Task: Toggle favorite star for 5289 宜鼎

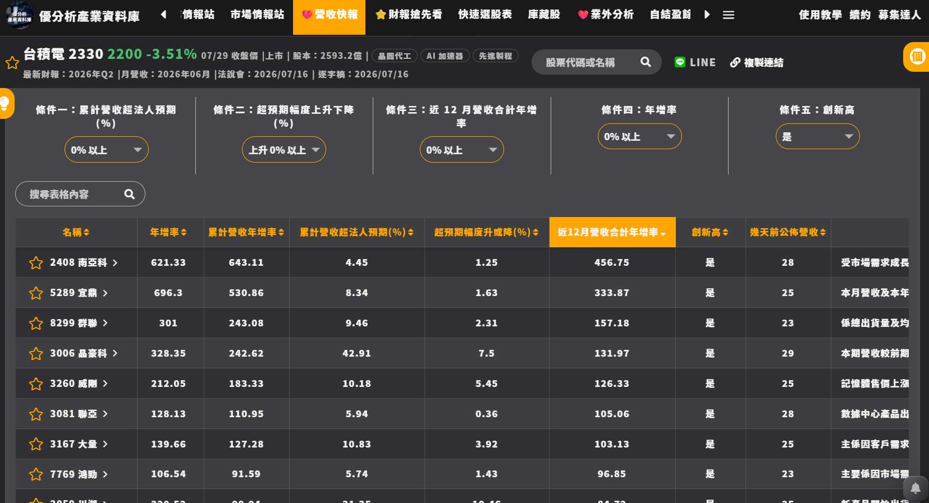Action: [36, 293]
